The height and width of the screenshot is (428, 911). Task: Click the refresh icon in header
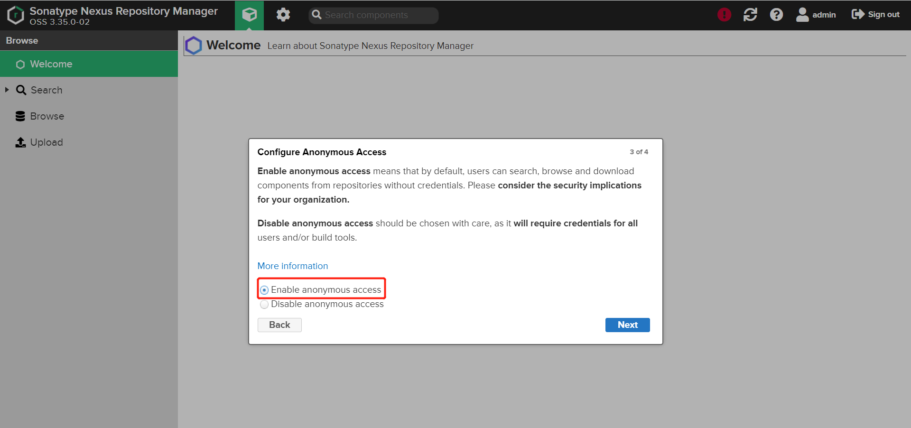(750, 15)
